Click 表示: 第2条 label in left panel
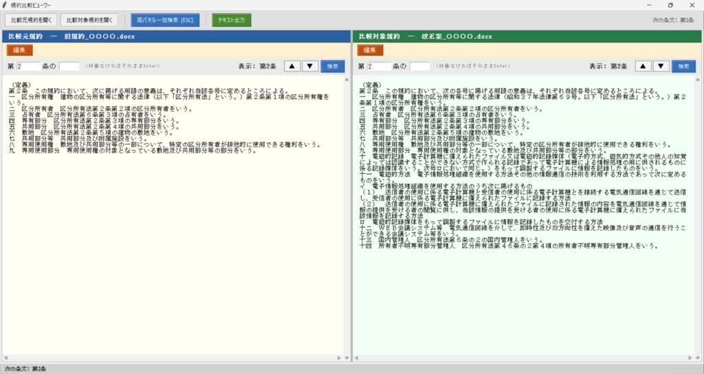 257,67
